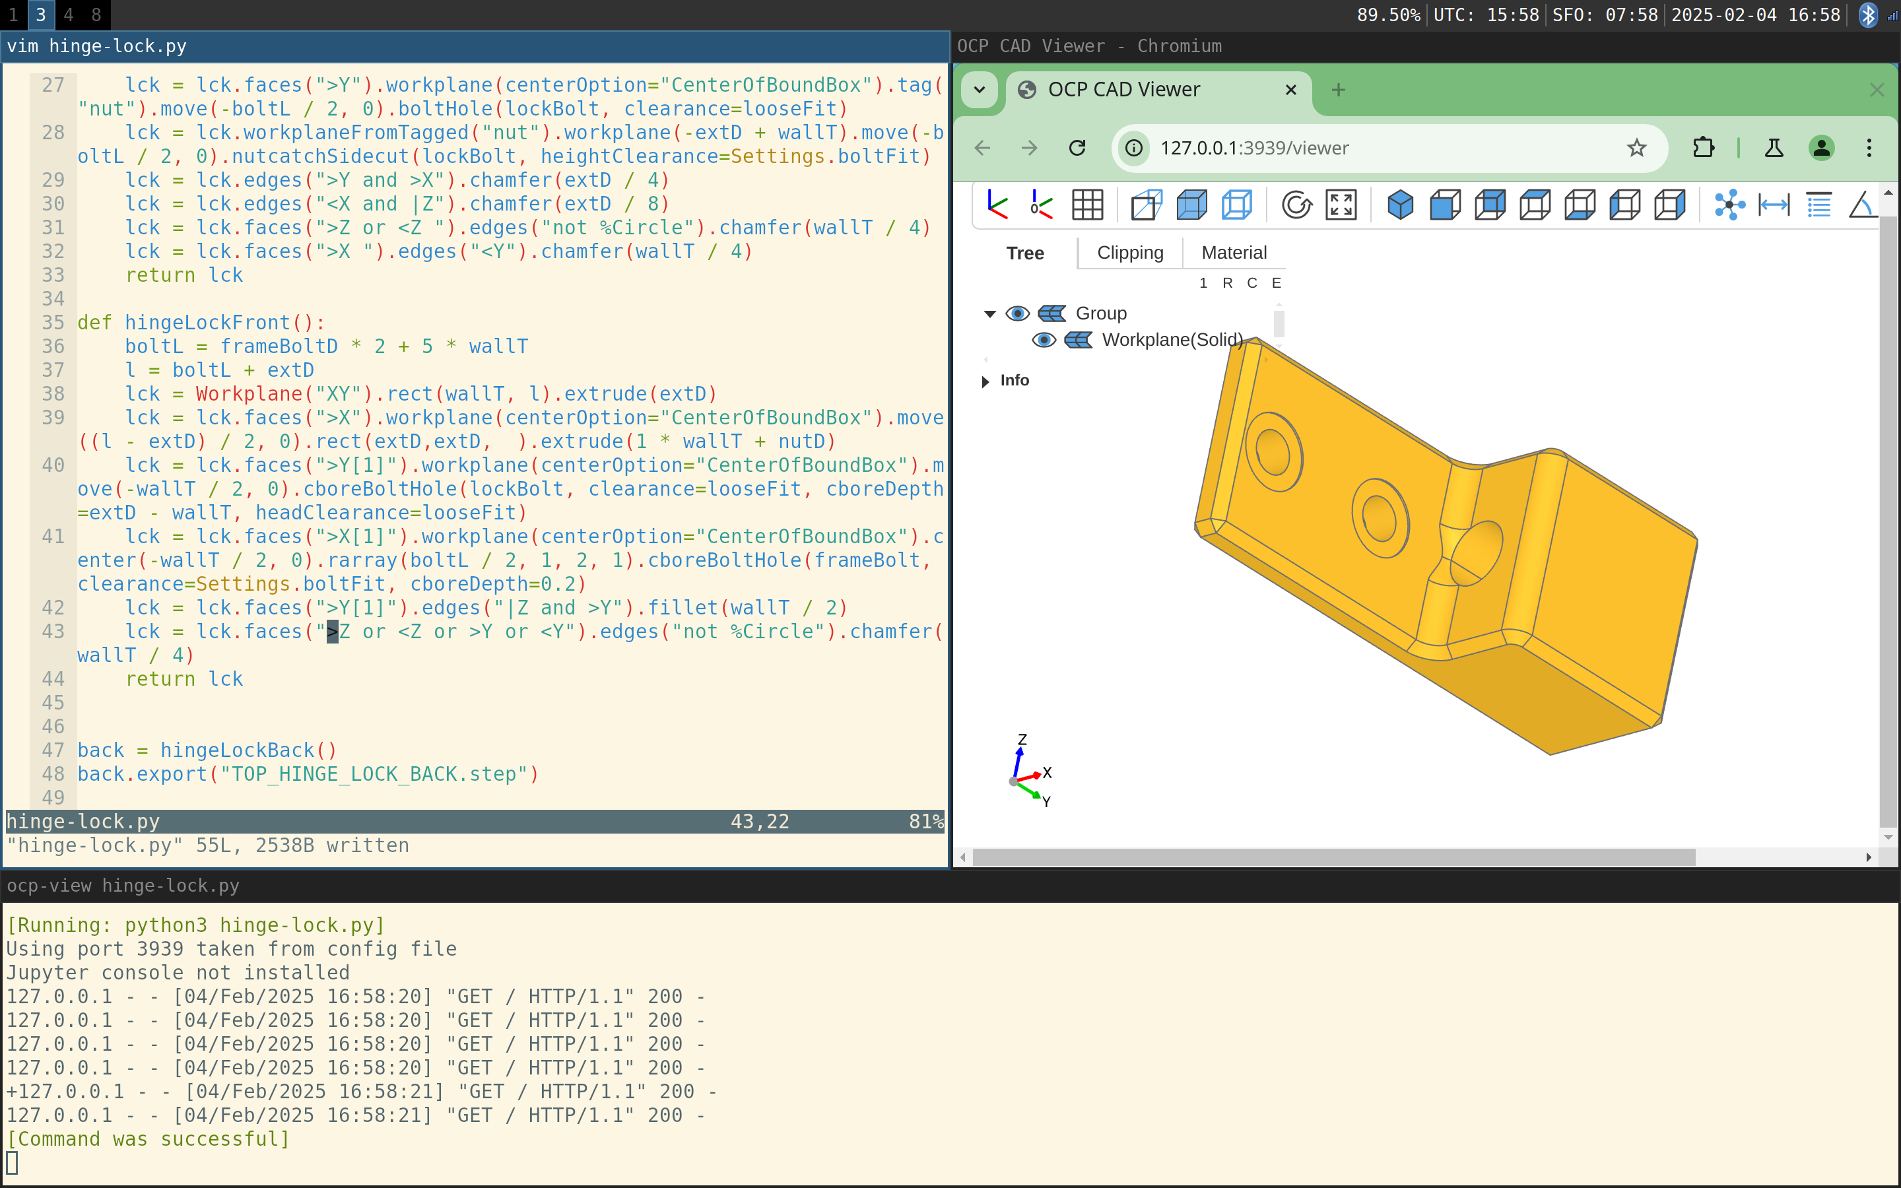Close the OCP CAD Viewer tab
This screenshot has width=1901, height=1188.
[x=1290, y=90]
